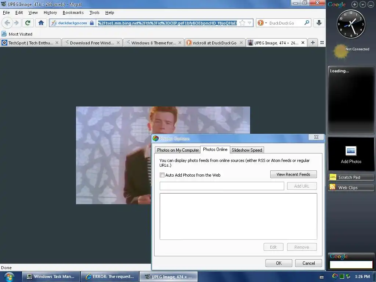The image size is (376, 282).
Task: Enable Auto Add Photos from the Web
Action: click(x=162, y=175)
